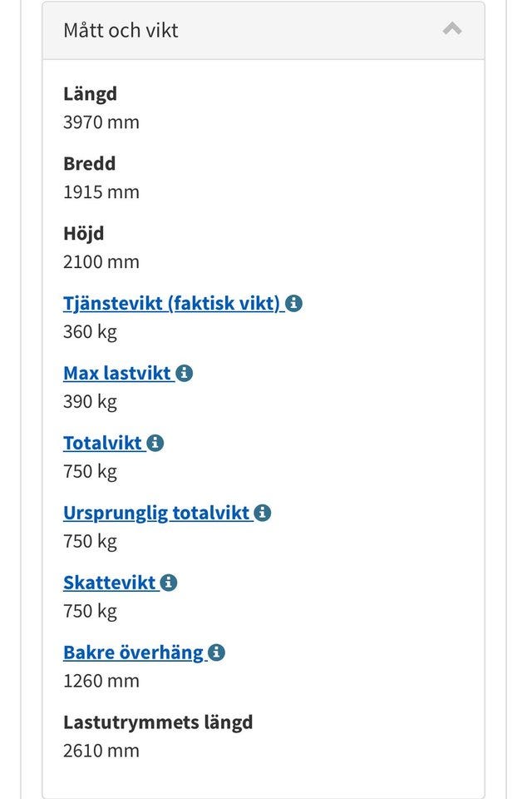Open the "Tjänstevikt (faktisk vikt)" link
This screenshot has height=799, width=527.
pos(172,303)
